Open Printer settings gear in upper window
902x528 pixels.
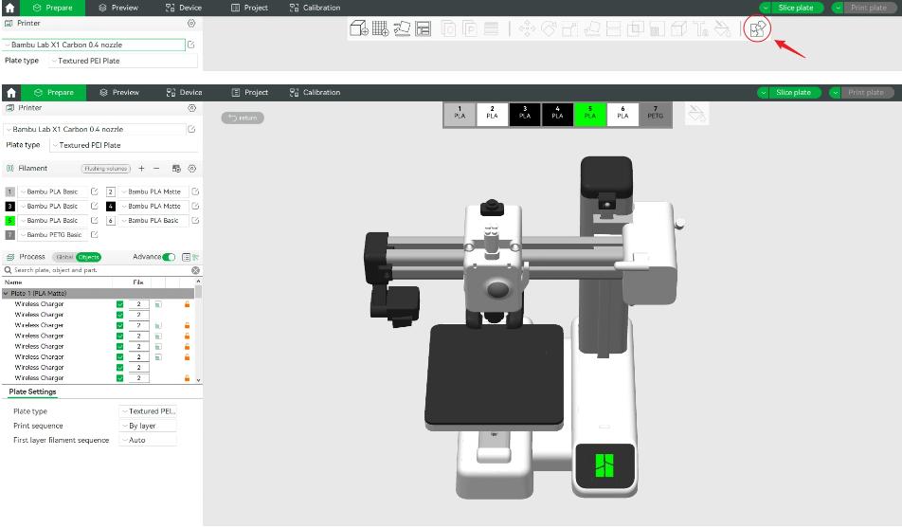[191, 23]
